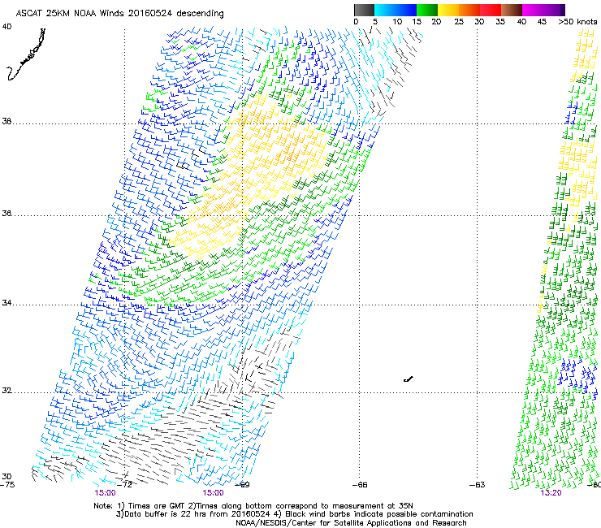Click the note "Times are GMT"
Image resolution: width=601 pixels, height=528 pixels.
158,506
